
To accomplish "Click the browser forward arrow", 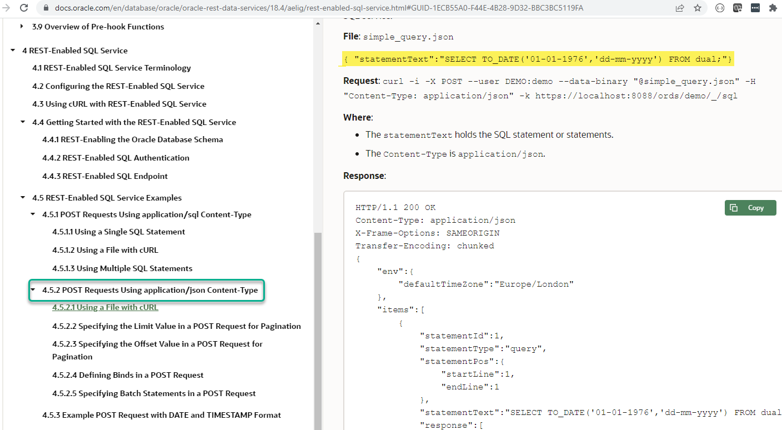I will (x=7, y=8).
